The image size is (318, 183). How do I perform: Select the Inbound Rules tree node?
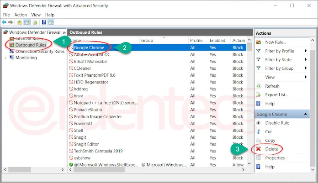29,38
